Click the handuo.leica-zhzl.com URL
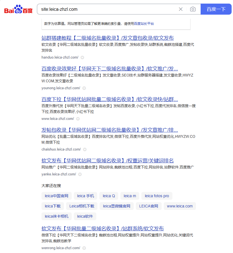The image size is (233, 253). pyautogui.click(x=60, y=57)
